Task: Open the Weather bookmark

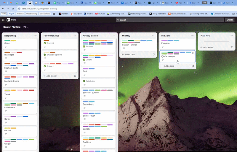Action: pyautogui.click(x=89, y=14)
